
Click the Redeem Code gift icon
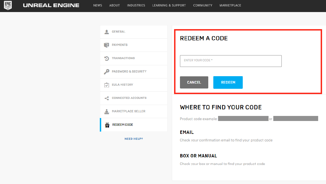[x=107, y=125]
